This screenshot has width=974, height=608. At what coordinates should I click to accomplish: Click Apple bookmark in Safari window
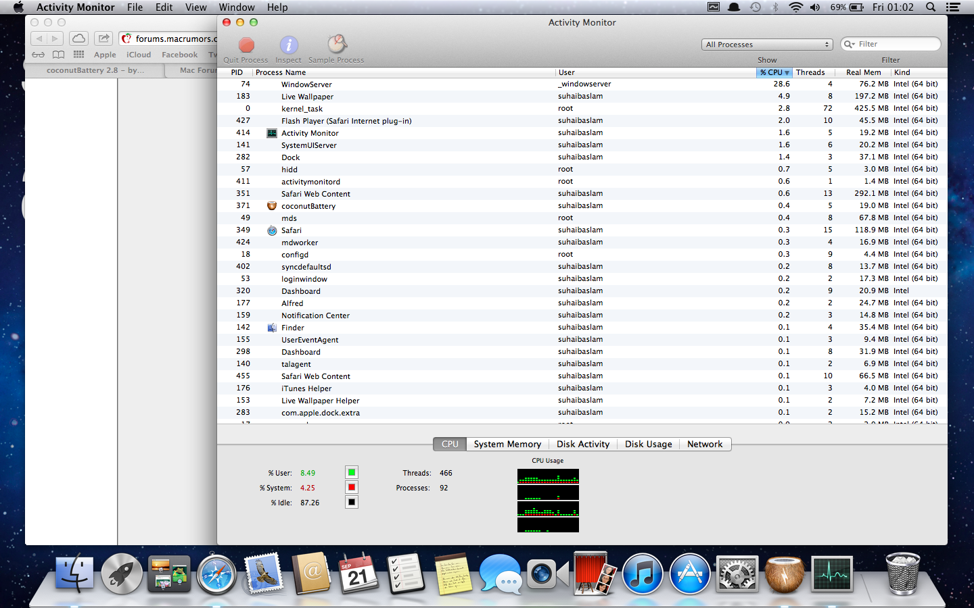point(105,55)
